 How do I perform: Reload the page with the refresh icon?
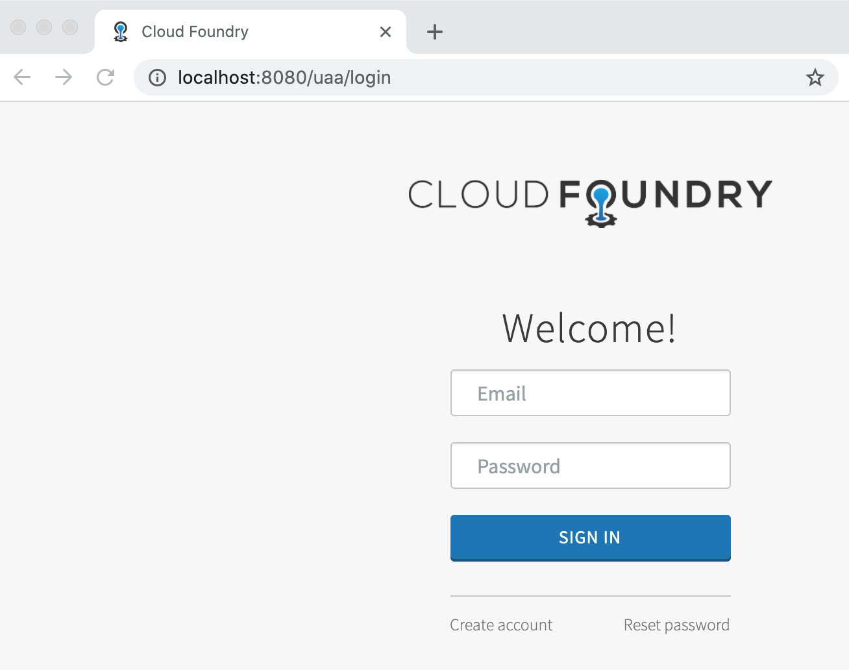click(105, 77)
